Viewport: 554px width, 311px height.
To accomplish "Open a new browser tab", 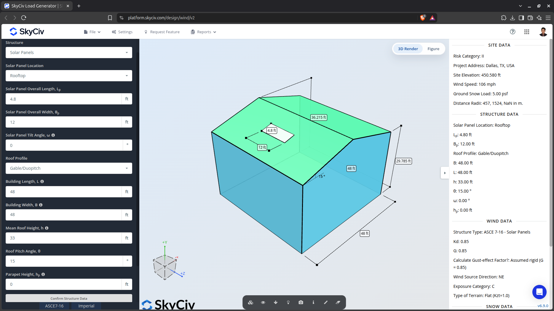I will (79, 6).
